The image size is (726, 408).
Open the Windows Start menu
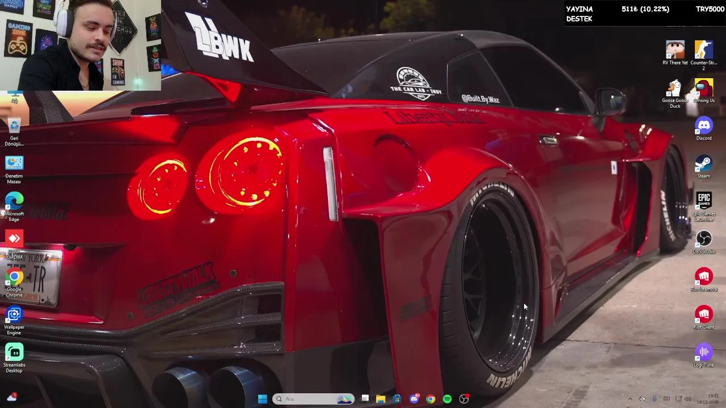[x=263, y=399]
